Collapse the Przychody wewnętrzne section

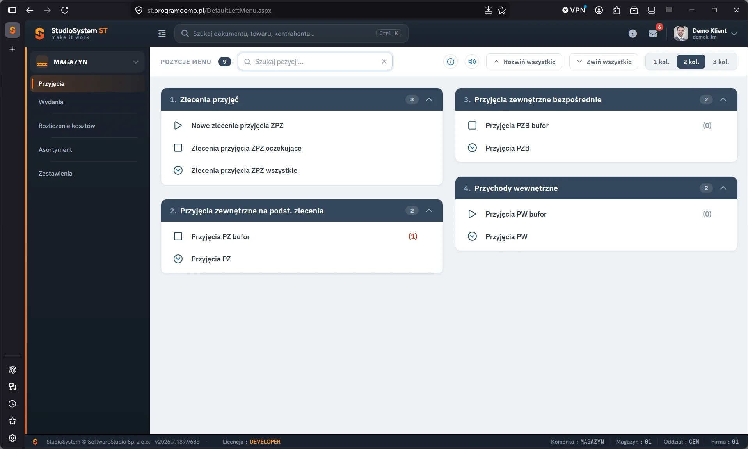click(x=723, y=188)
